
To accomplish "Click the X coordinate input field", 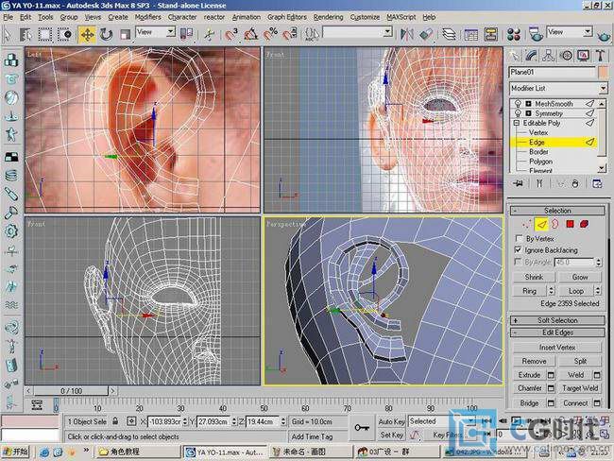I will [164, 421].
